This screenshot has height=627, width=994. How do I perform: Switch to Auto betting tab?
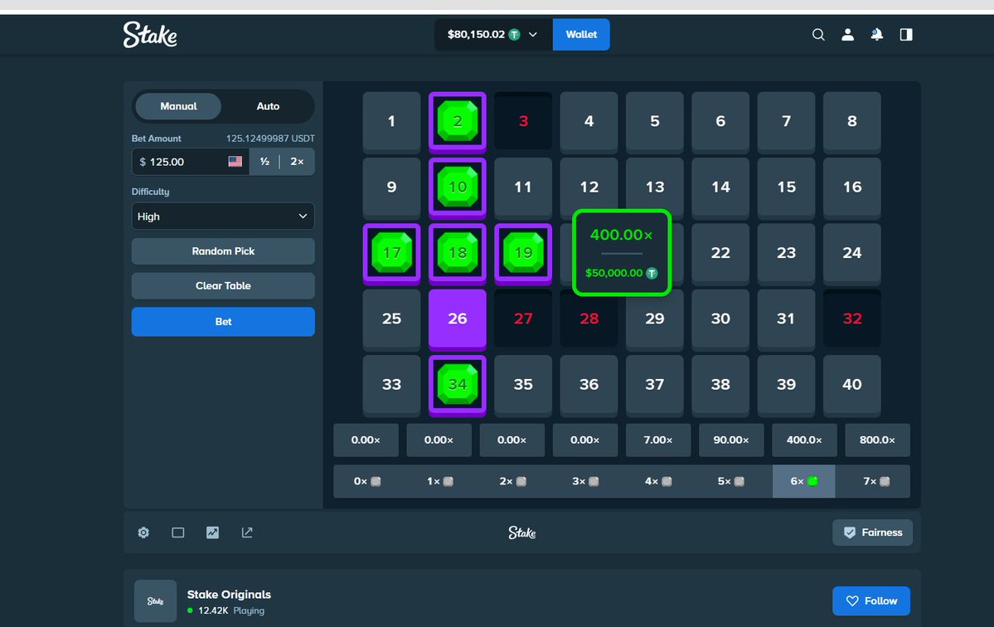[268, 106]
